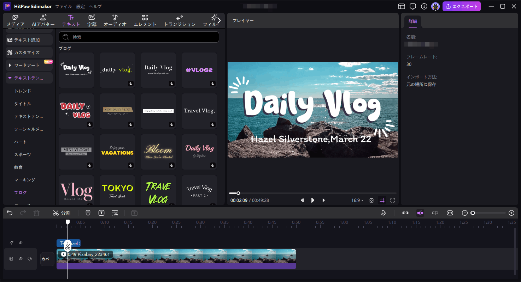Click the timeline zoom slider
This screenshot has height=282, width=521.
(x=488, y=213)
